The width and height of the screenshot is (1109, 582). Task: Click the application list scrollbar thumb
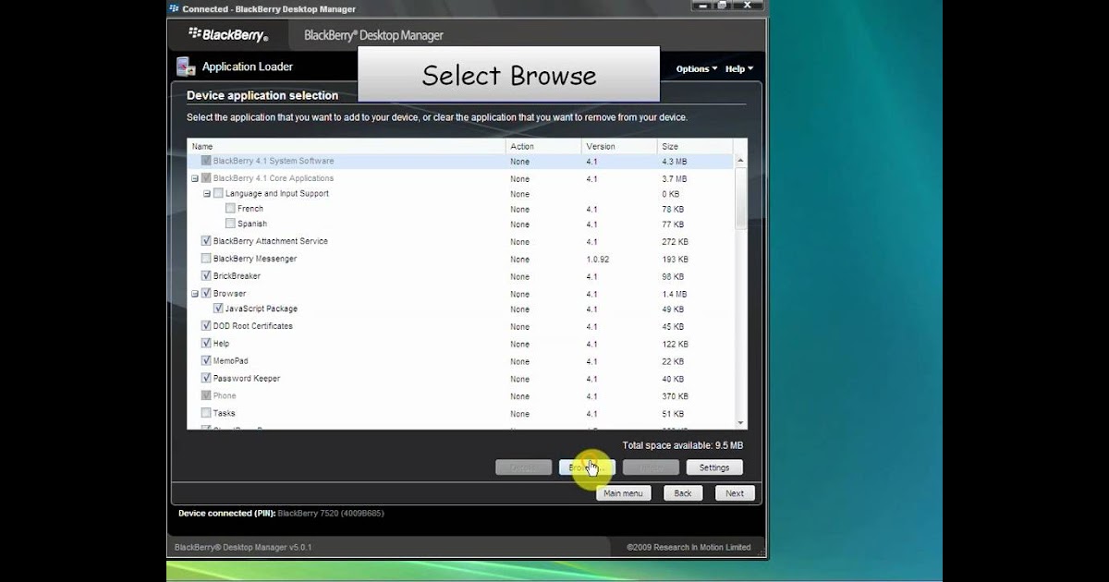point(740,198)
